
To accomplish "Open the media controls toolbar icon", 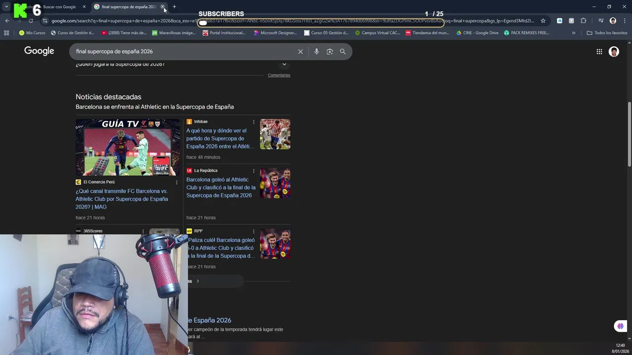I will (601, 21).
